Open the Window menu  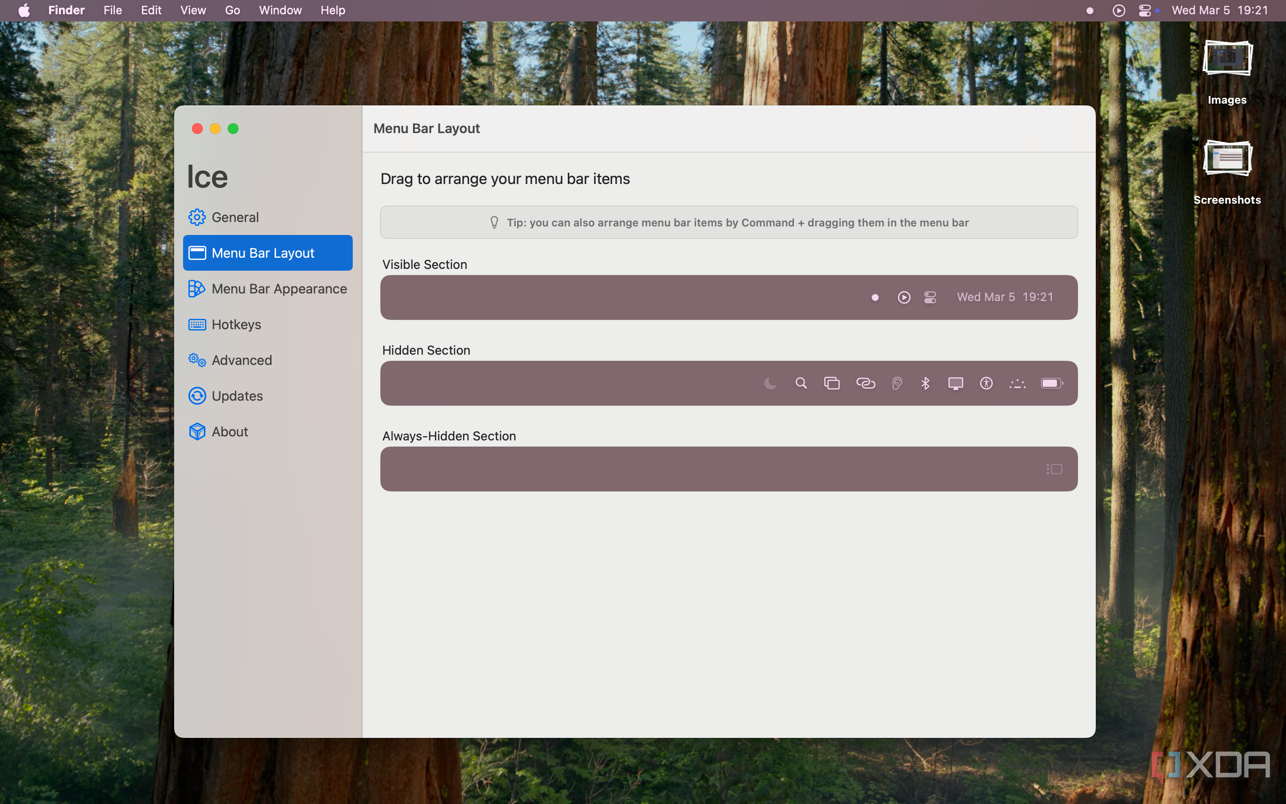280,10
